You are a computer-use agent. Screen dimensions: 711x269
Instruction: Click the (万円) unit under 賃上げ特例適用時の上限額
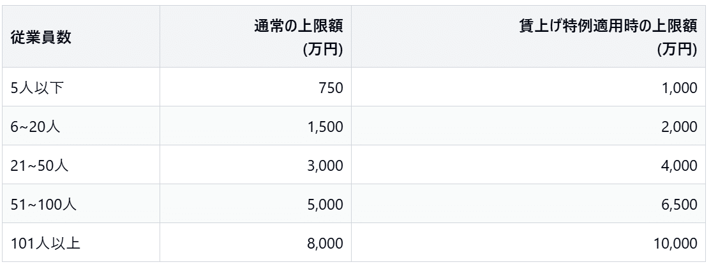pos(677,50)
